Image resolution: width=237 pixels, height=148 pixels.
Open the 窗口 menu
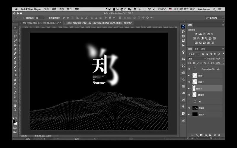click(x=69, y=9)
